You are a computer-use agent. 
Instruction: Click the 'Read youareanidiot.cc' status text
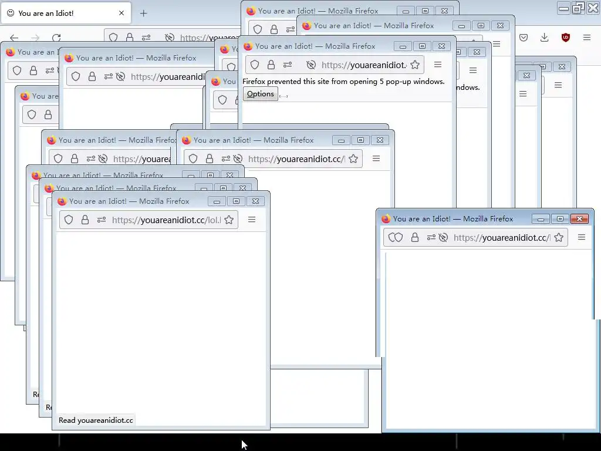pos(96,420)
